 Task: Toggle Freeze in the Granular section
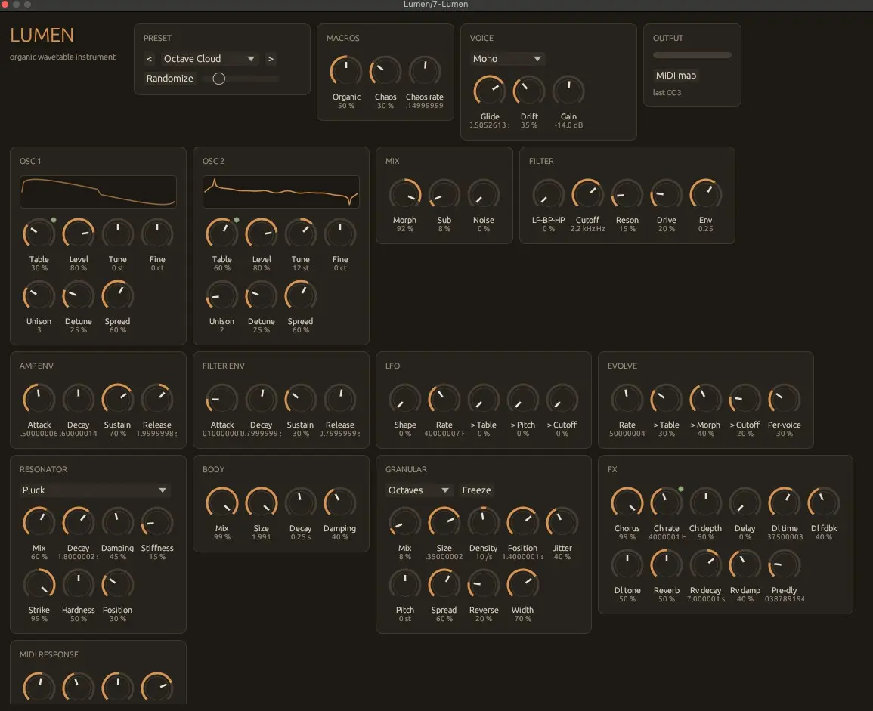(x=477, y=490)
